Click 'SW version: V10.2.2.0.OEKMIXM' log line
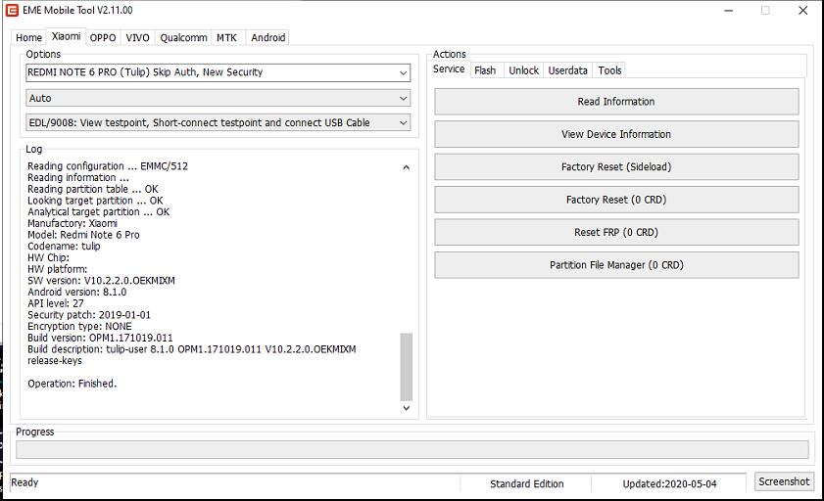The width and height of the screenshot is (824, 501). pyautogui.click(x=102, y=280)
